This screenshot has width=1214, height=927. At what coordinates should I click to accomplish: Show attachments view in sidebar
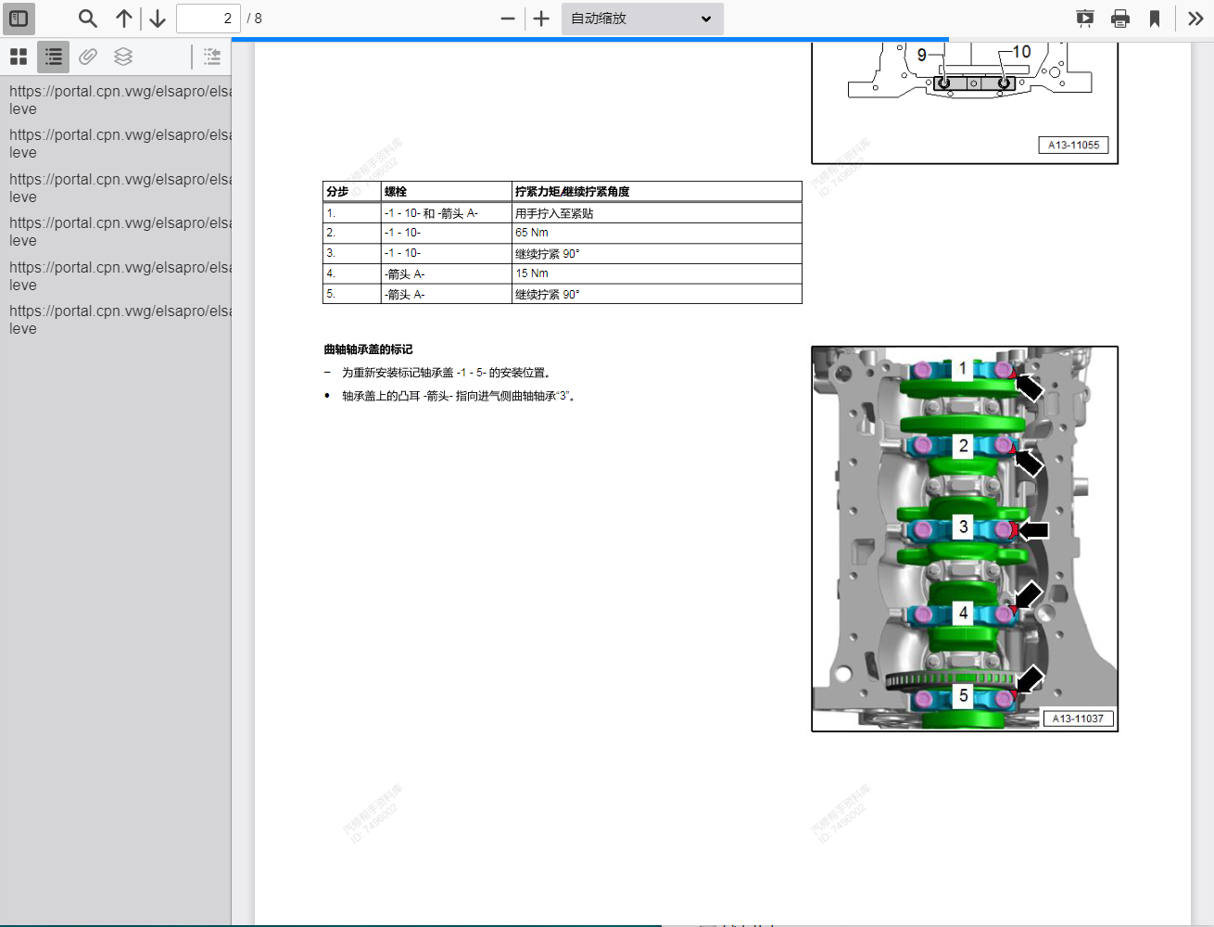[88, 57]
